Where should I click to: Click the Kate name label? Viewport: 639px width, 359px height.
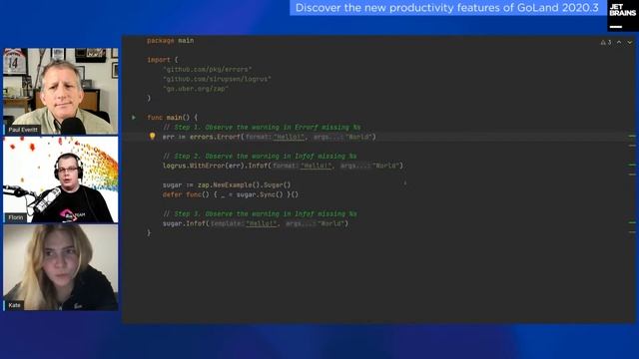pos(14,305)
